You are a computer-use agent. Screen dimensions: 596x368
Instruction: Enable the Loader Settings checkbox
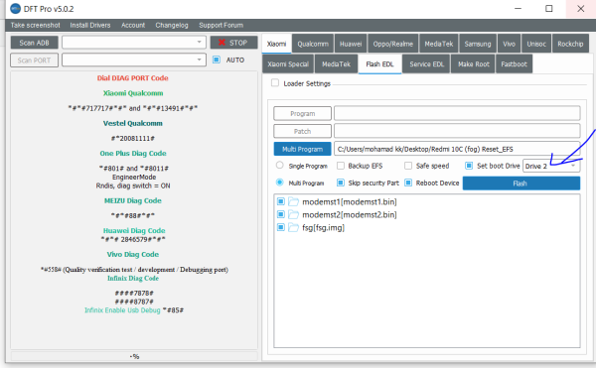point(275,82)
